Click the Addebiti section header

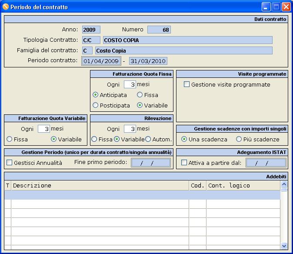coord(146,177)
